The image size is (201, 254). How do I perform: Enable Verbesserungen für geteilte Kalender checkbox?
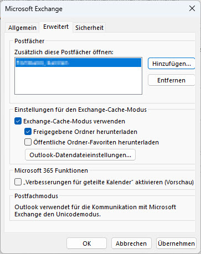18,182
